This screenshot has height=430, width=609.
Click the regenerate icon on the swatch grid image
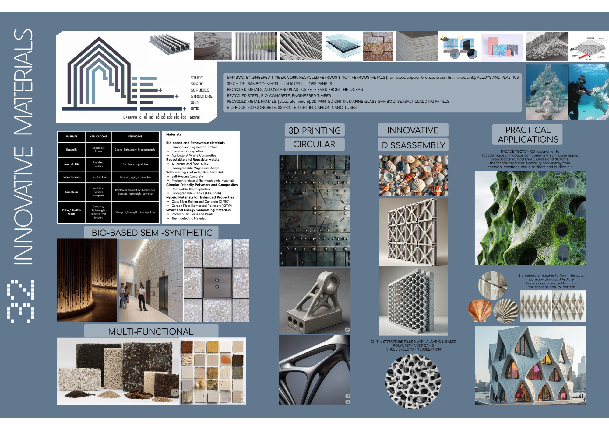pyautogui.click(x=244, y=401)
